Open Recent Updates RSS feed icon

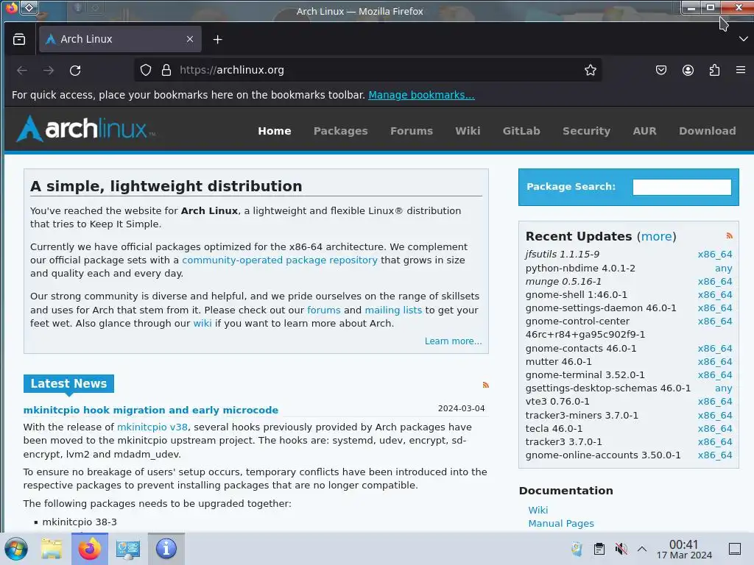[x=729, y=236]
